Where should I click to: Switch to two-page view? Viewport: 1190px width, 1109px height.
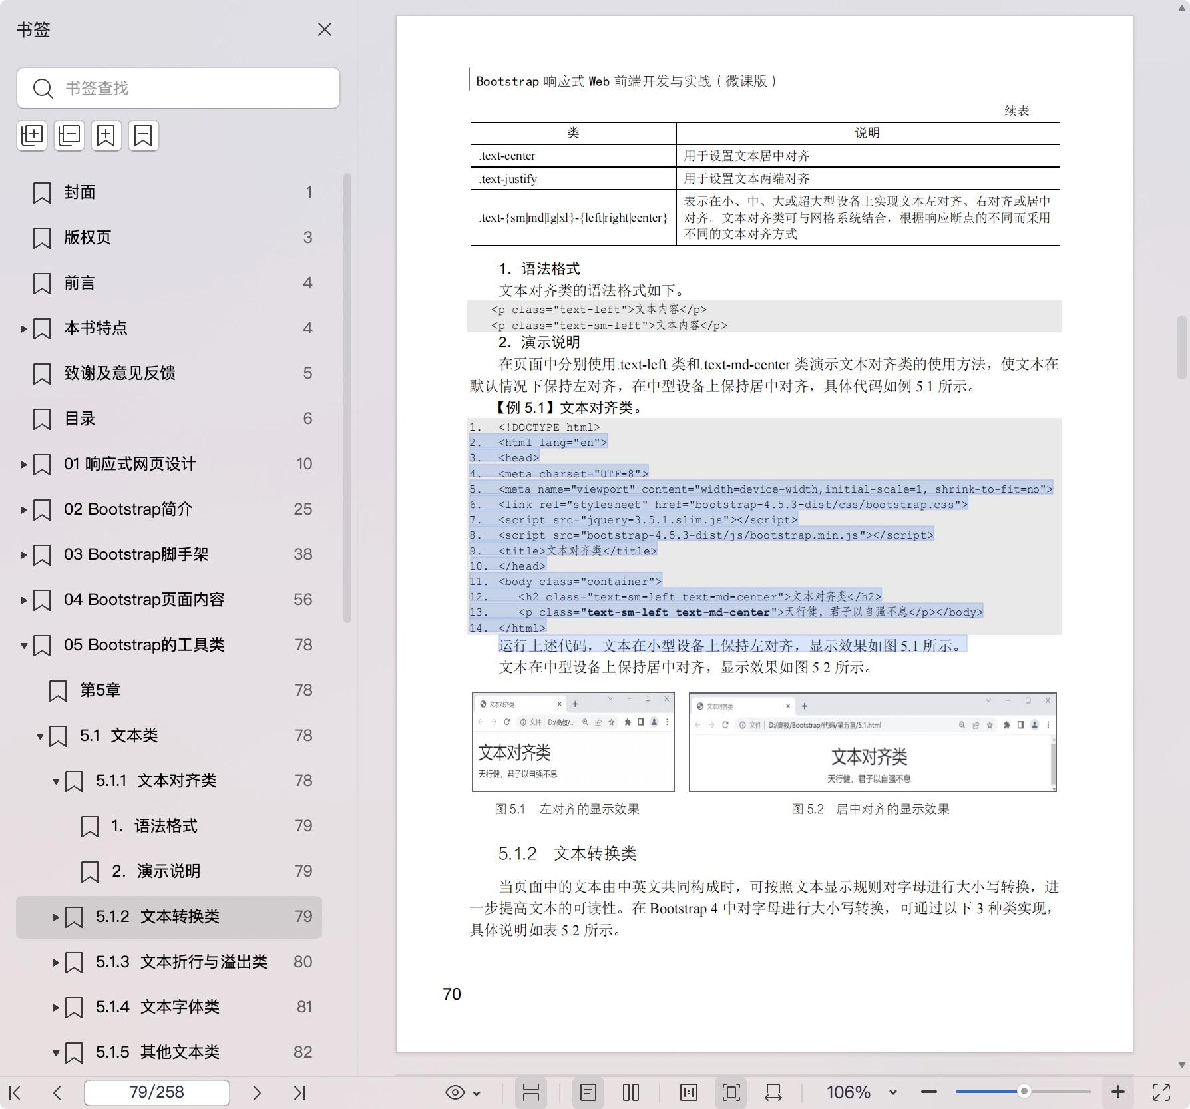631,1092
